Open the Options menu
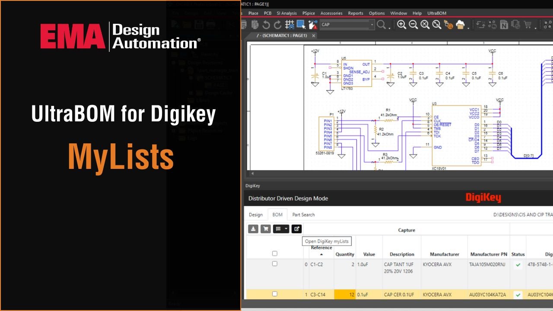The height and width of the screenshot is (311, 553). [x=377, y=13]
